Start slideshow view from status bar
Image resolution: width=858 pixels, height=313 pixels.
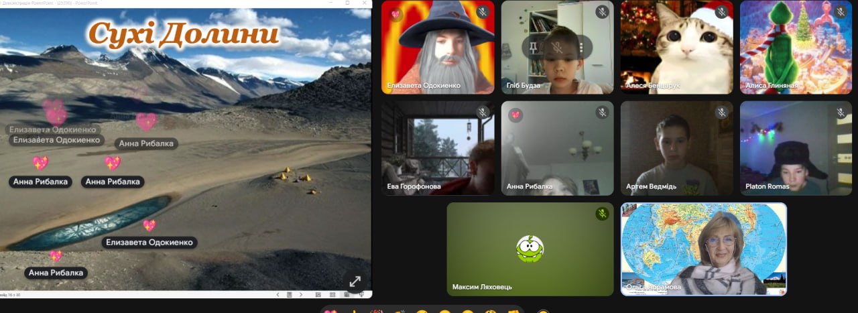pyautogui.click(x=362, y=294)
